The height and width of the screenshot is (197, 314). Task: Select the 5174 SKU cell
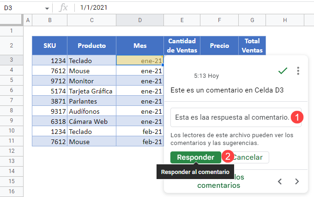(50, 91)
